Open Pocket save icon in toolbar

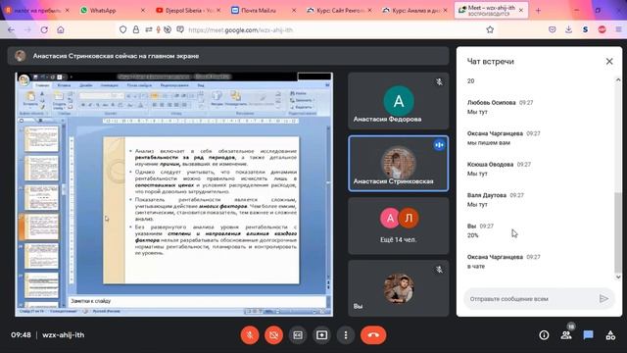point(553,29)
